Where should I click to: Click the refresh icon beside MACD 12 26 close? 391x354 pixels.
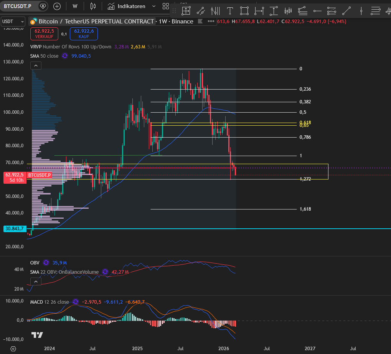pos(76,302)
